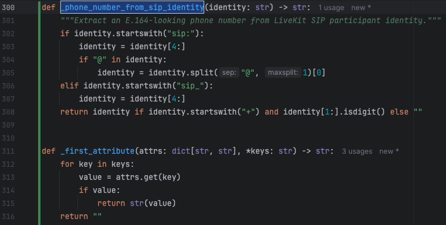Click the _first_attribute function name

[x=97, y=151]
